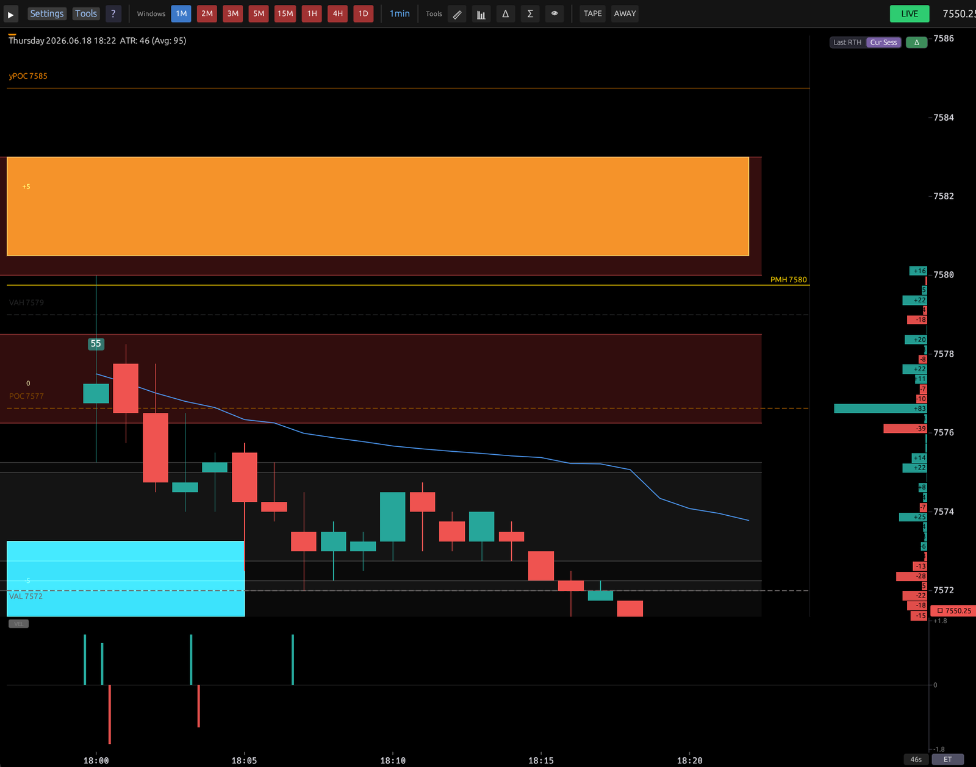This screenshot has width=976, height=767.
Task: Switch to the 1H timeframe window
Action: point(312,13)
